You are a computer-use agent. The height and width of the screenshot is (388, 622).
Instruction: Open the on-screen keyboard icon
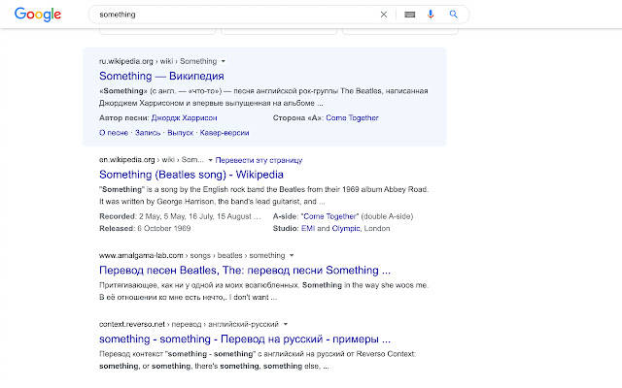(x=410, y=15)
